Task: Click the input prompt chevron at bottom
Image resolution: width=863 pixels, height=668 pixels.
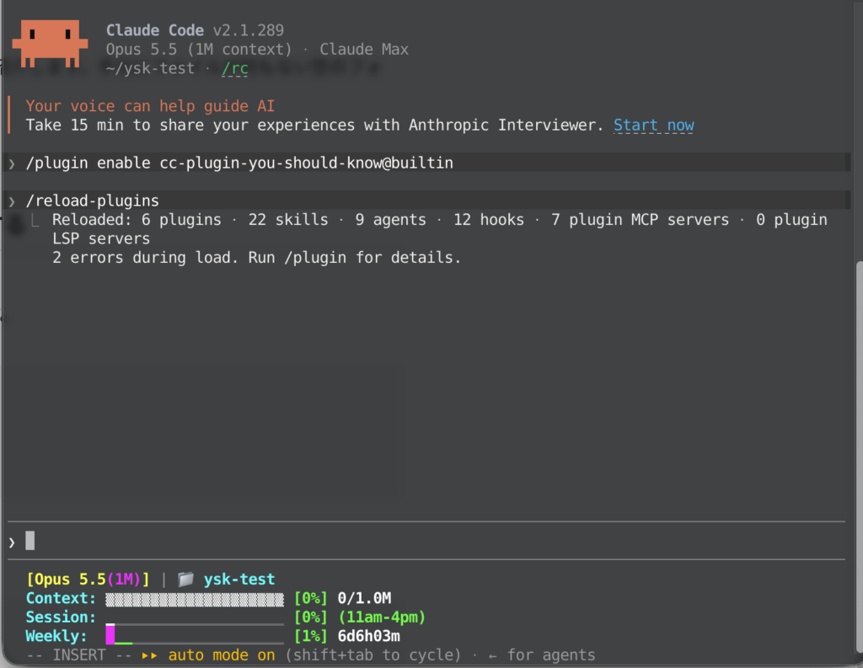Action: pos(12,542)
